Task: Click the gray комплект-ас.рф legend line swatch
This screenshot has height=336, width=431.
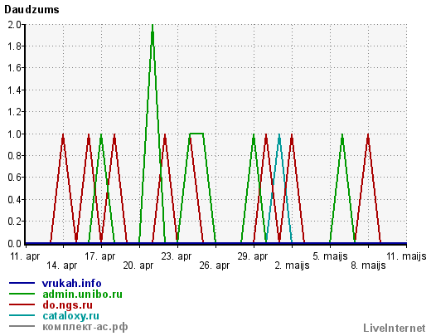Action: tap(22, 326)
